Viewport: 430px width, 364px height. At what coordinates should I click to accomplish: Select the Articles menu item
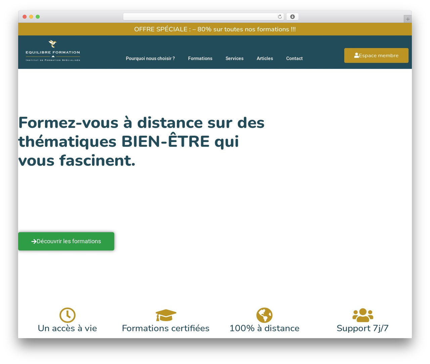pyautogui.click(x=265, y=58)
